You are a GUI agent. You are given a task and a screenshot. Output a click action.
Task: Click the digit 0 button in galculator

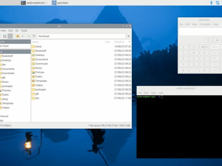183,70
